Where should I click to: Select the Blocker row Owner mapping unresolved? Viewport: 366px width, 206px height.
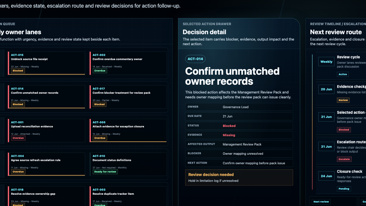239,154
